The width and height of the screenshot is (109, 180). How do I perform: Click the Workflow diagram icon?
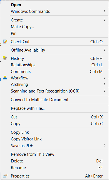(x=5, y=78)
